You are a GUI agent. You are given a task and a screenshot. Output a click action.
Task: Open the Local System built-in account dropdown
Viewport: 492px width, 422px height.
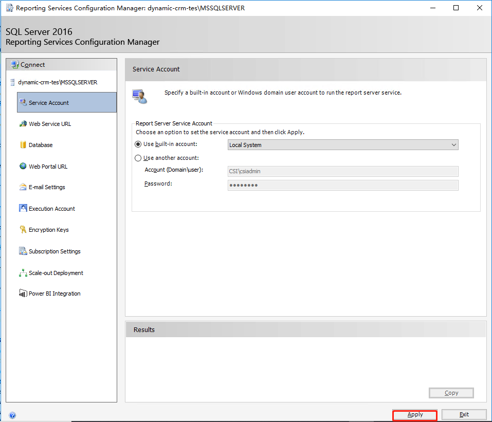[343, 145]
